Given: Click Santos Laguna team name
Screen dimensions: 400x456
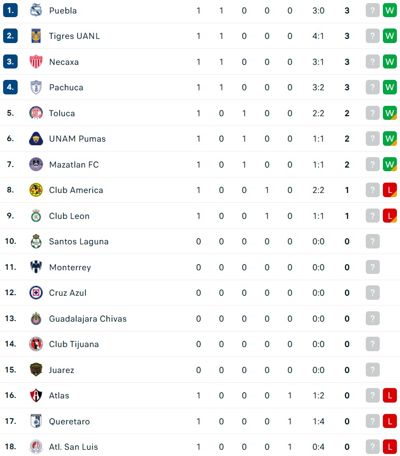Looking at the screenshot, I should pyautogui.click(x=79, y=242).
